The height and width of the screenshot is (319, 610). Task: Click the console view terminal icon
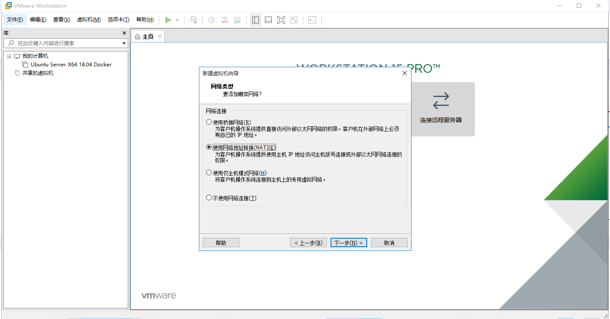[x=312, y=20]
